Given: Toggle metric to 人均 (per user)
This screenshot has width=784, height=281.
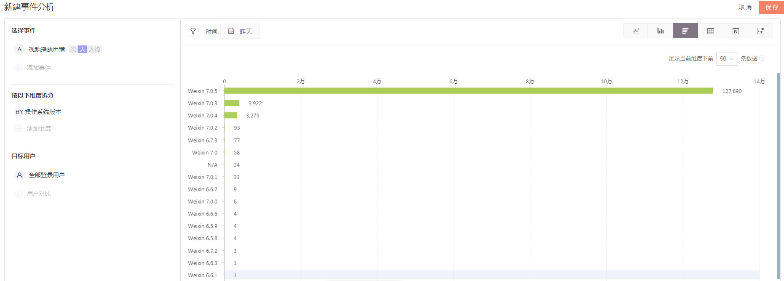Looking at the screenshot, I should pos(94,49).
